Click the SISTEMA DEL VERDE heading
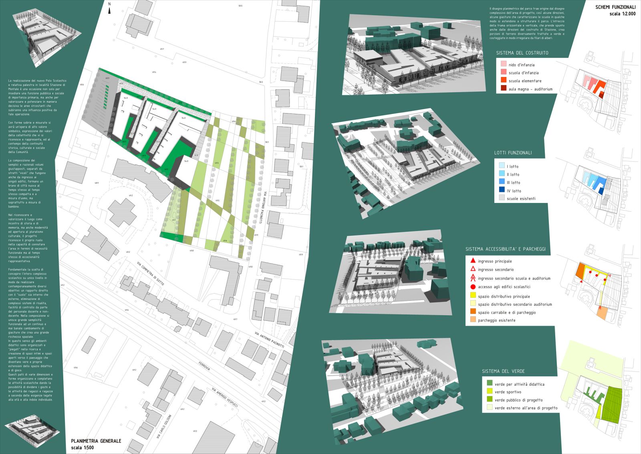 pos(503,371)
